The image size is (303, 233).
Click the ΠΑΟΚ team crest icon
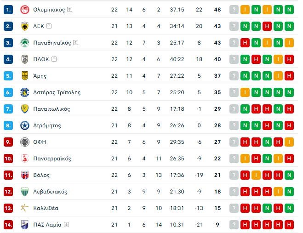point(25,59)
